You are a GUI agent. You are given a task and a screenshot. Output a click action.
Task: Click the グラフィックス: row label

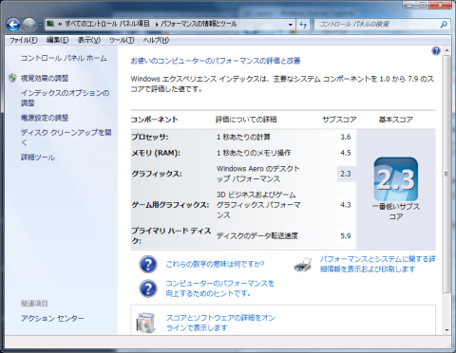coord(157,174)
